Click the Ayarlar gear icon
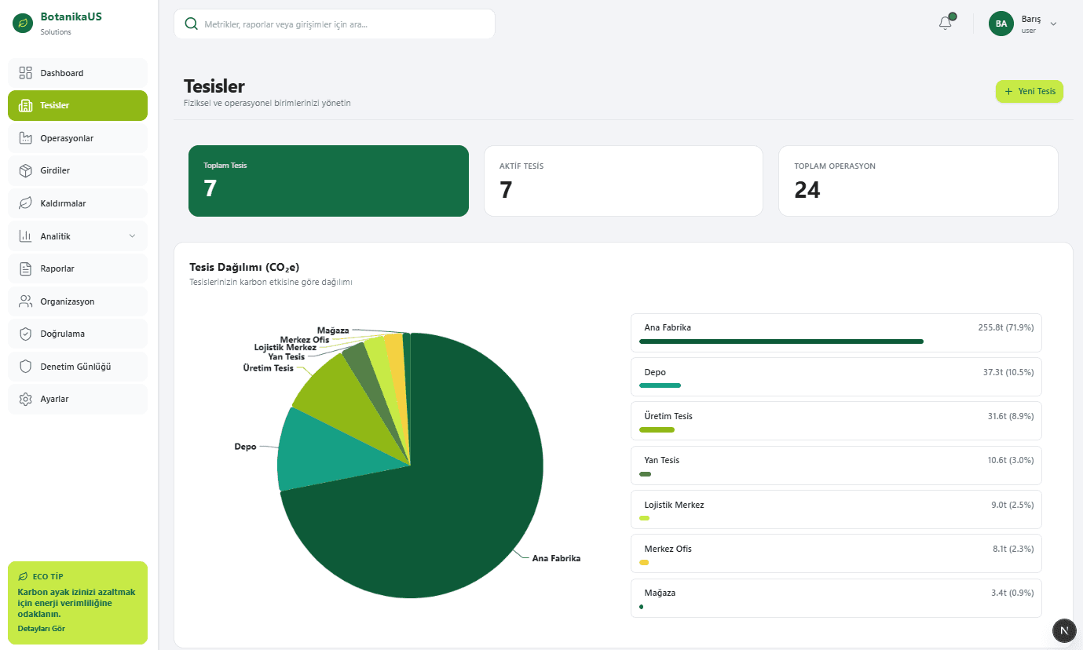 tap(25, 399)
